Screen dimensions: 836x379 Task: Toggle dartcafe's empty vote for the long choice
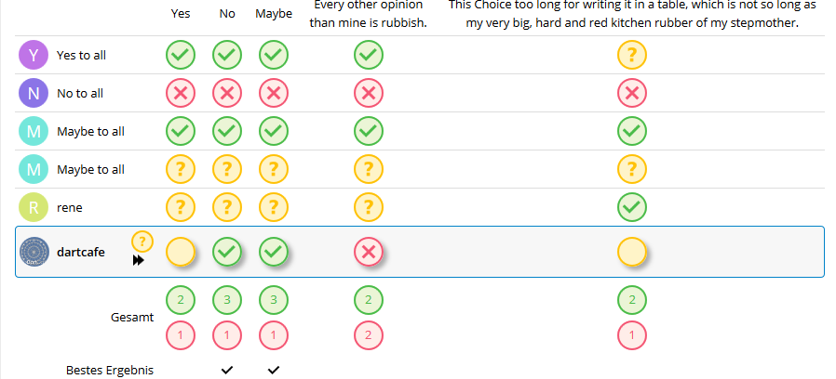click(x=632, y=252)
